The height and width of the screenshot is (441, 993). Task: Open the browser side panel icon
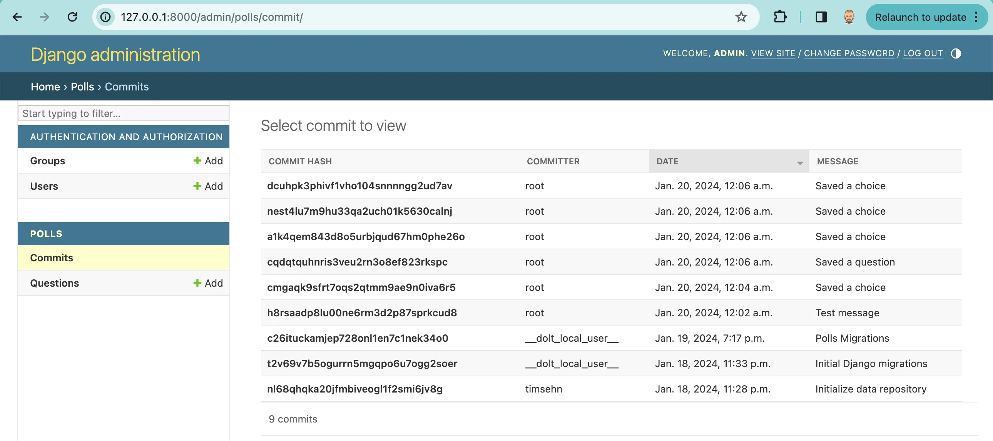pyautogui.click(x=821, y=17)
